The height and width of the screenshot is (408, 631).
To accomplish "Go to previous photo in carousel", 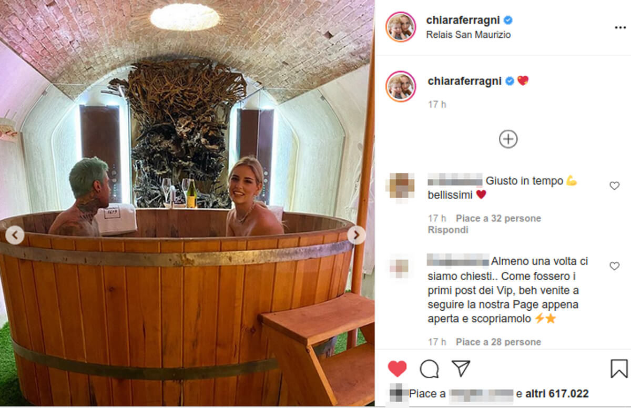I will tap(15, 235).
